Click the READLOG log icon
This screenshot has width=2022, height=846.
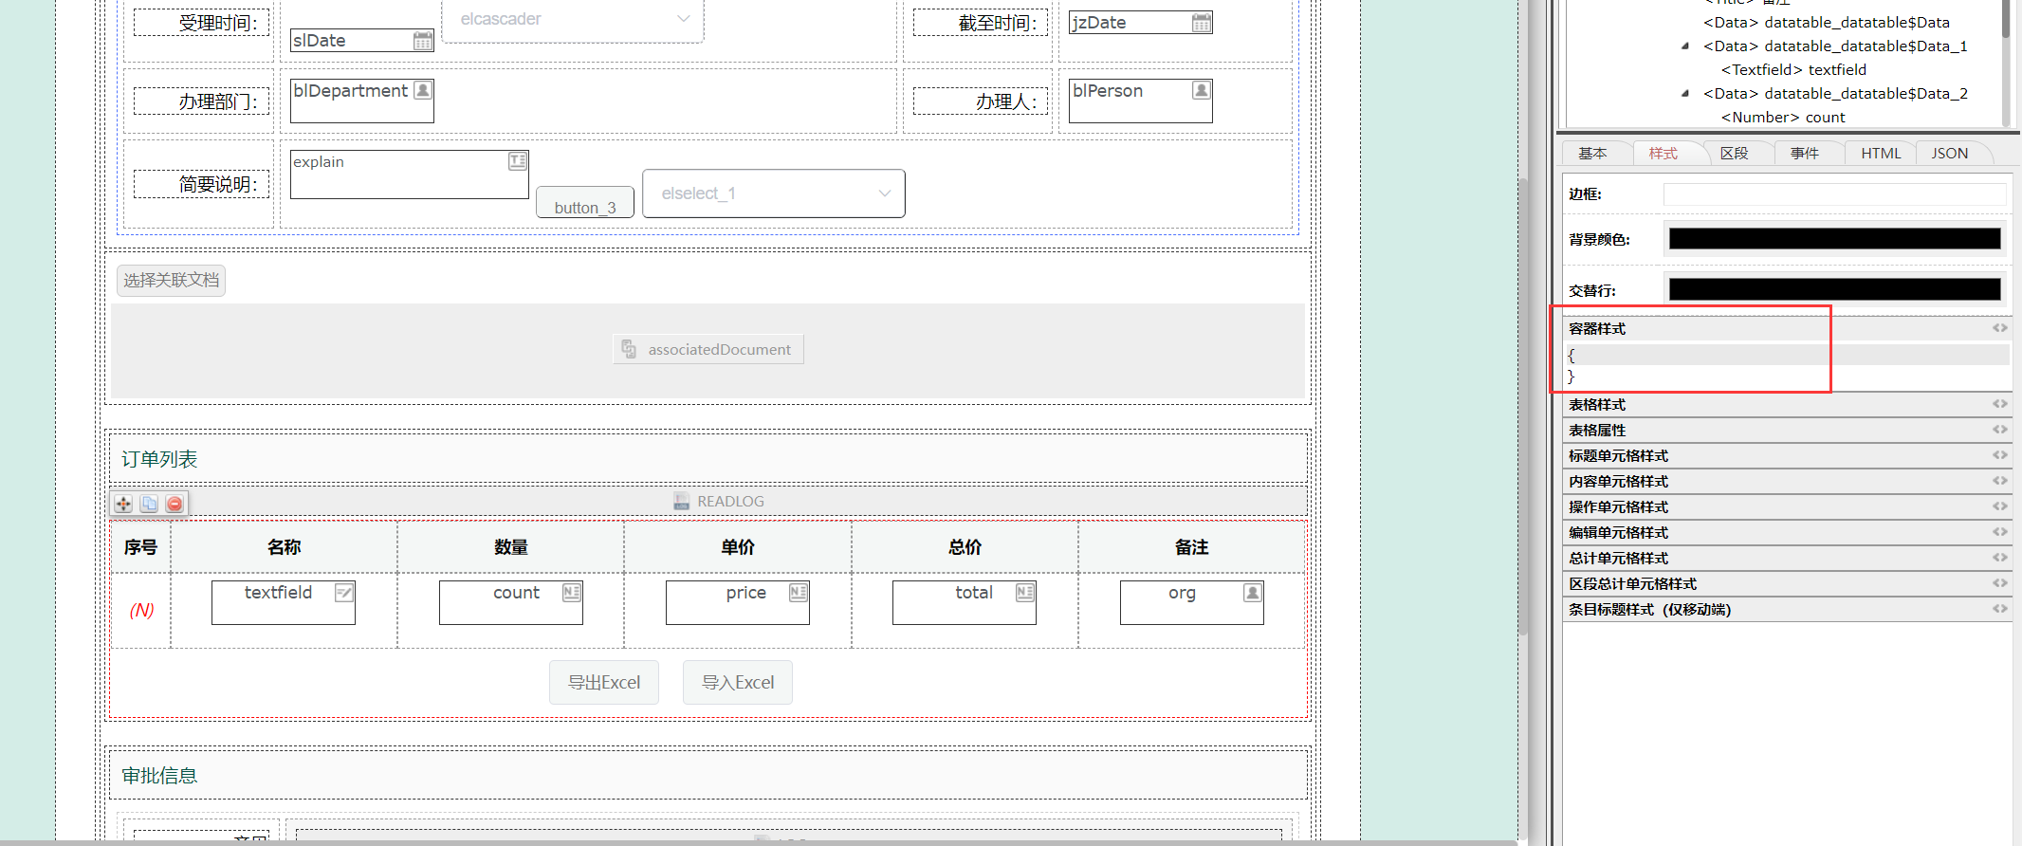click(681, 502)
